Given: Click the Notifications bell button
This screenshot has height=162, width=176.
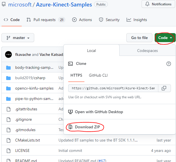Looking at the screenshot, I should tap(158, 4).
